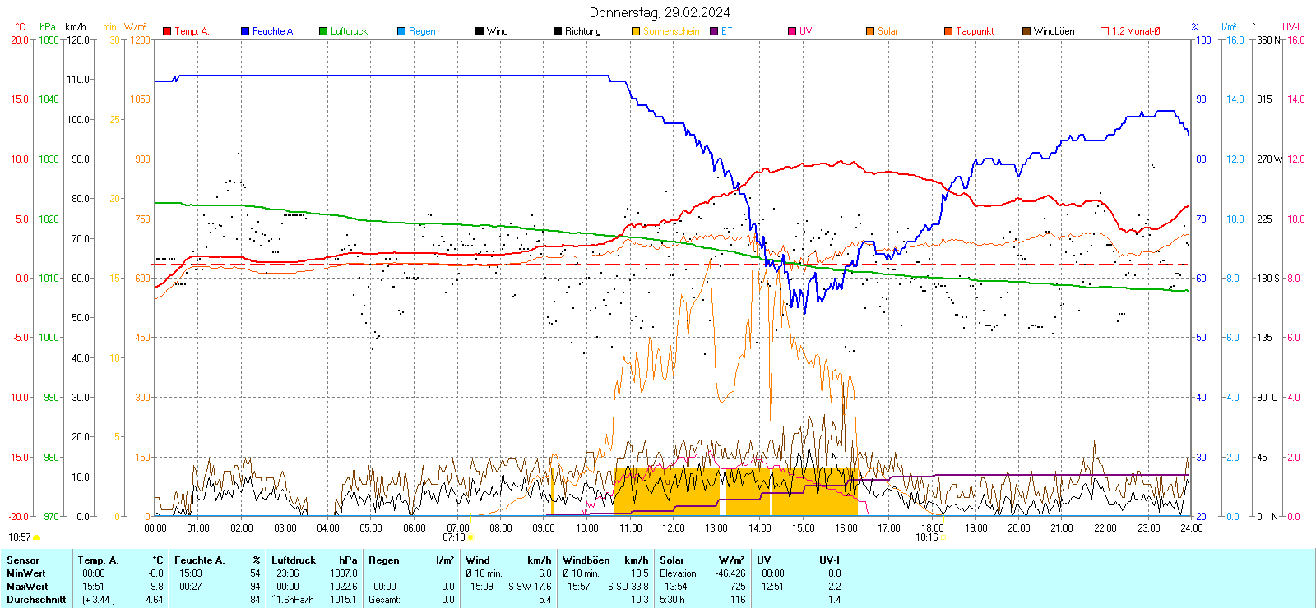Click the yellow Sonnenschein legend icon

point(636,31)
